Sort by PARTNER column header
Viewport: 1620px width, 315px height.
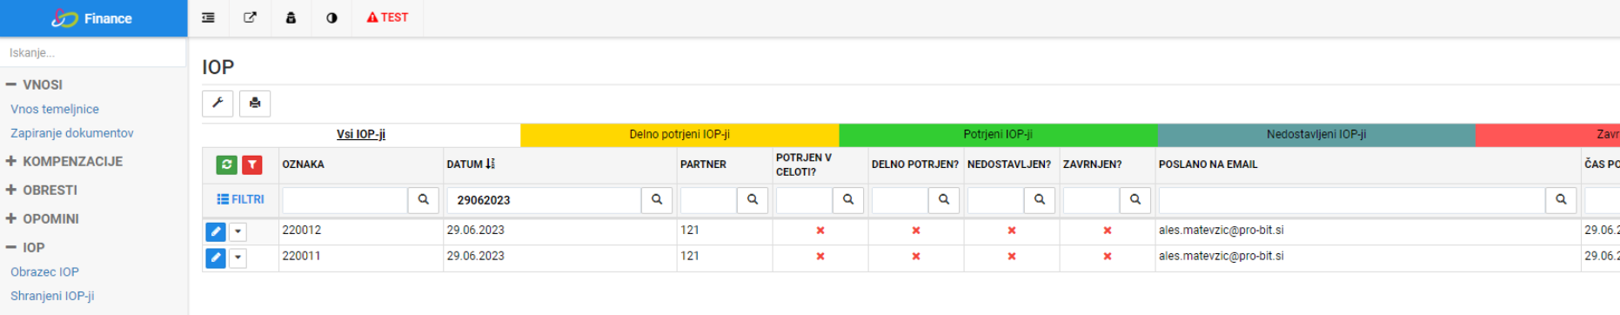(x=703, y=164)
